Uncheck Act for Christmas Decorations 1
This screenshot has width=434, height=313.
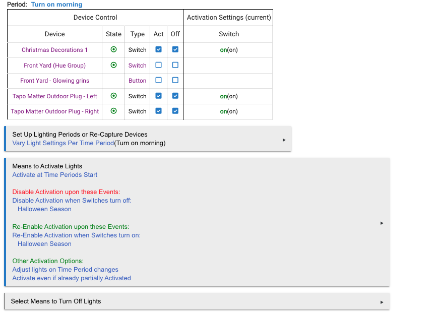point(159,49)
